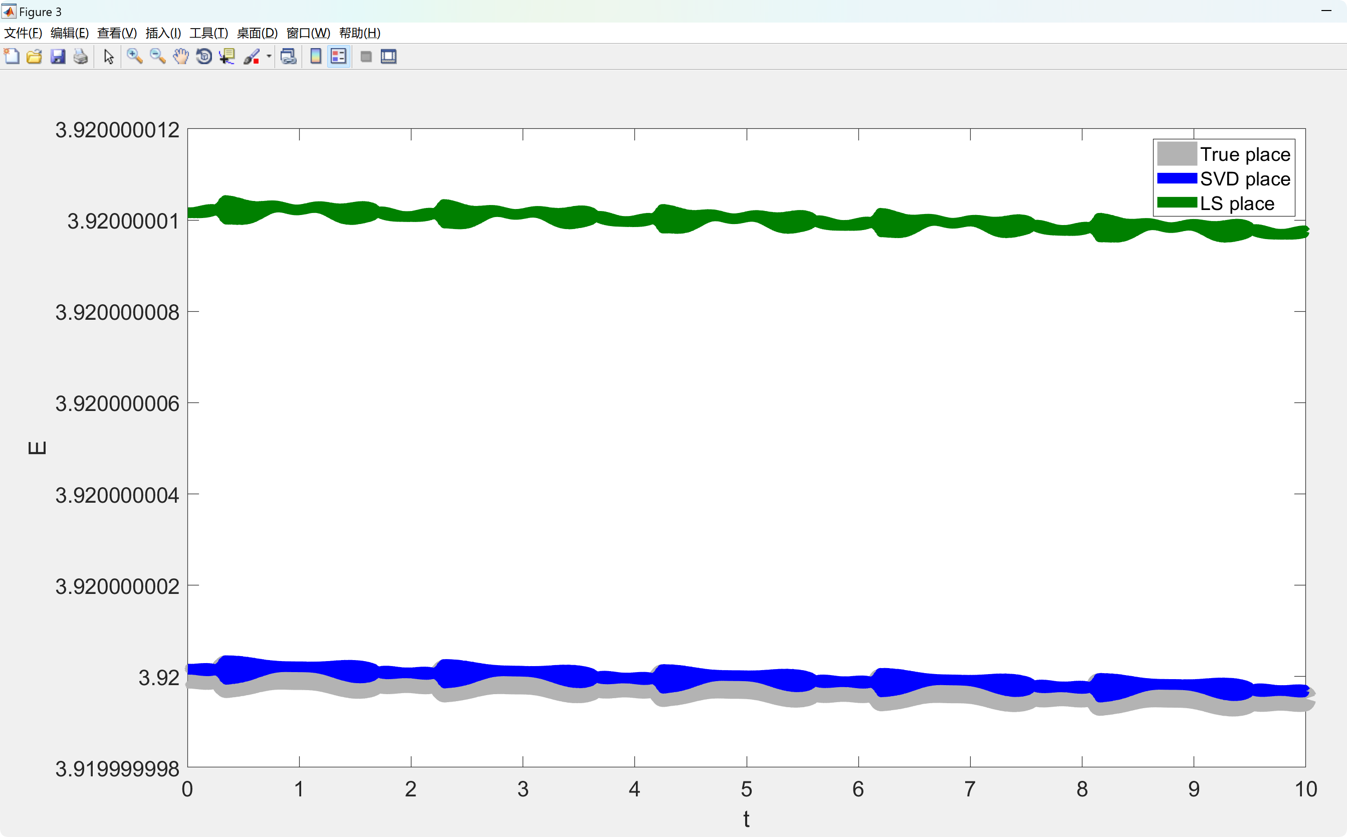Expand the Brush color dropdown arrow
This screenshot has width=1347, height=837.
coord(269,57)
